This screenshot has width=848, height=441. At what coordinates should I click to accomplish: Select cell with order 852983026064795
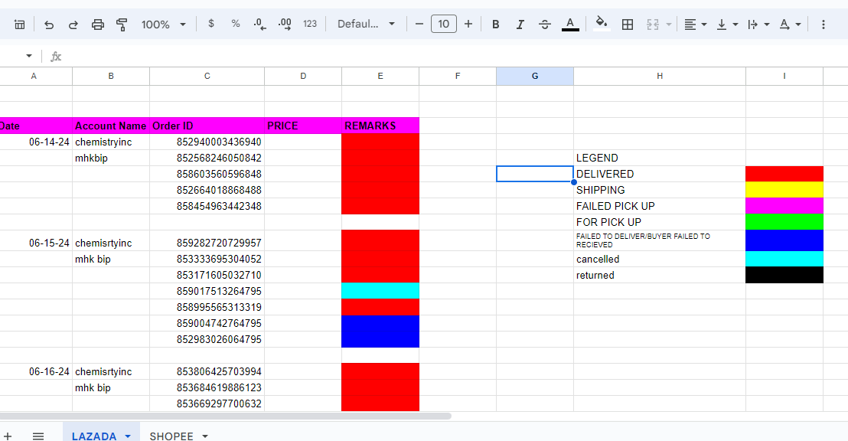[207, 339]
